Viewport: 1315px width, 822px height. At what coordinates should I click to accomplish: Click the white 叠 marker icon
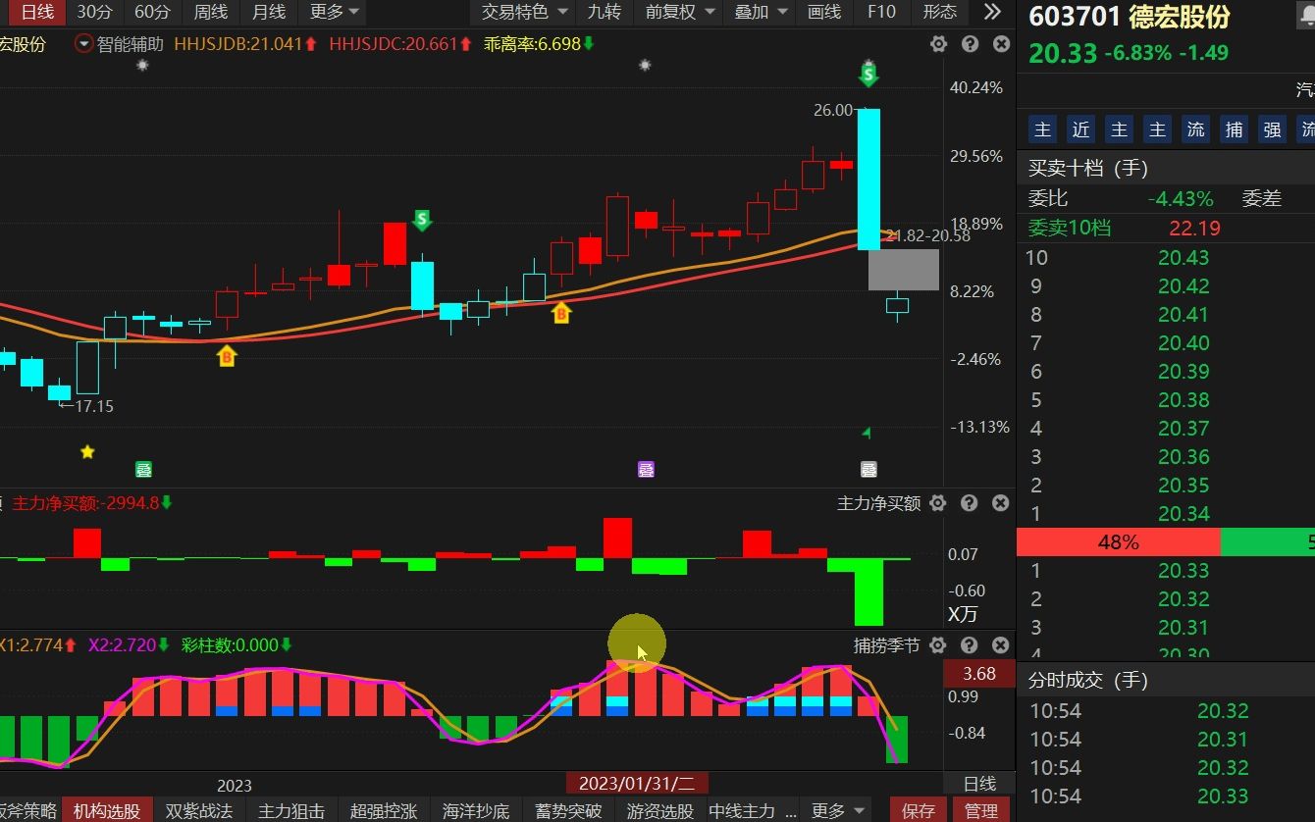(x=868, y=469)
